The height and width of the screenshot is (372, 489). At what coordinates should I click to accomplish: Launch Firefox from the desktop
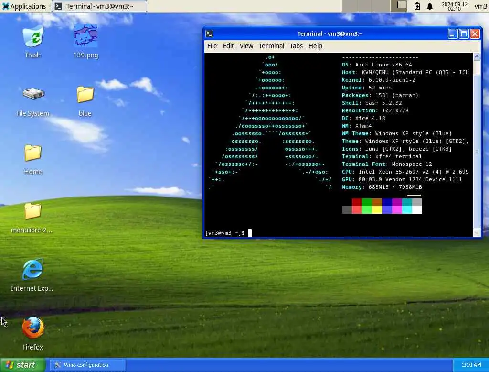click(33, 334)
